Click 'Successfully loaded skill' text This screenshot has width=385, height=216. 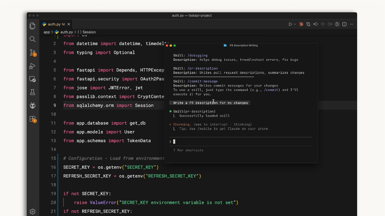pos(204,116)
